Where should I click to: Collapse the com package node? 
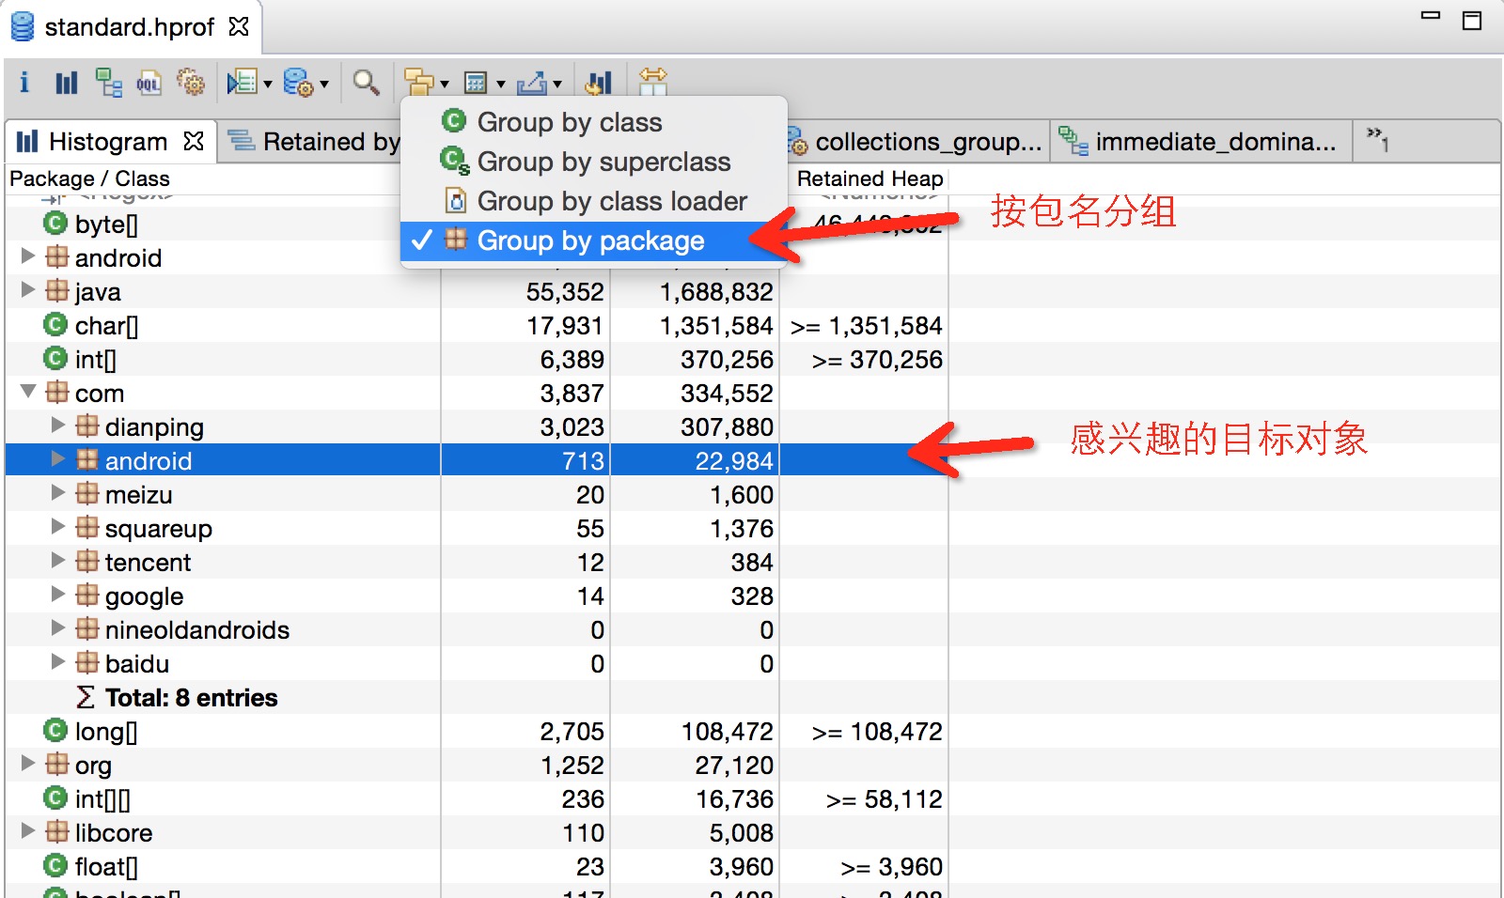28,392
